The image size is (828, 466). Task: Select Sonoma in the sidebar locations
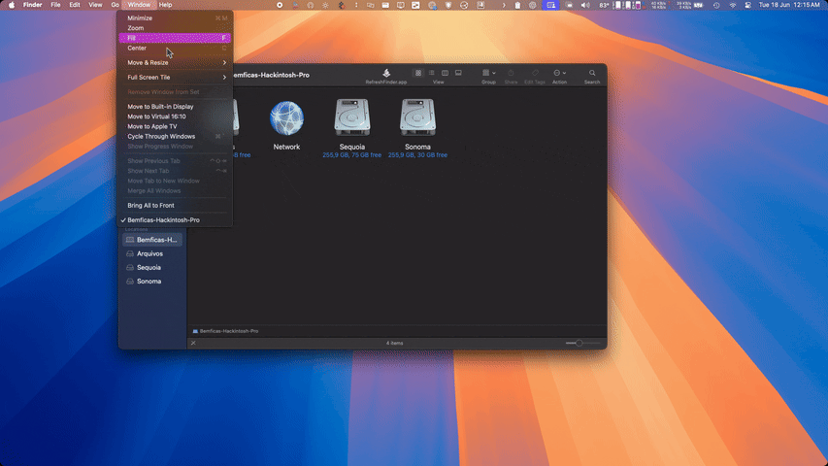152,282
